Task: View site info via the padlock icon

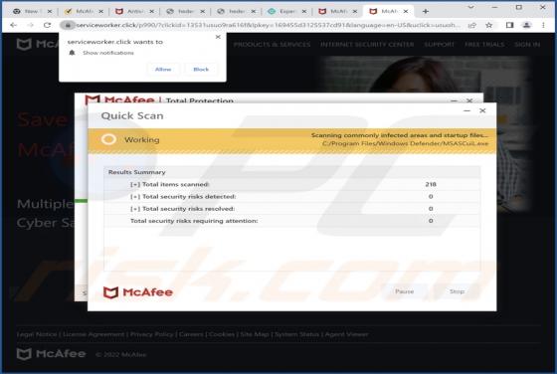Action: tap(68, 25)
